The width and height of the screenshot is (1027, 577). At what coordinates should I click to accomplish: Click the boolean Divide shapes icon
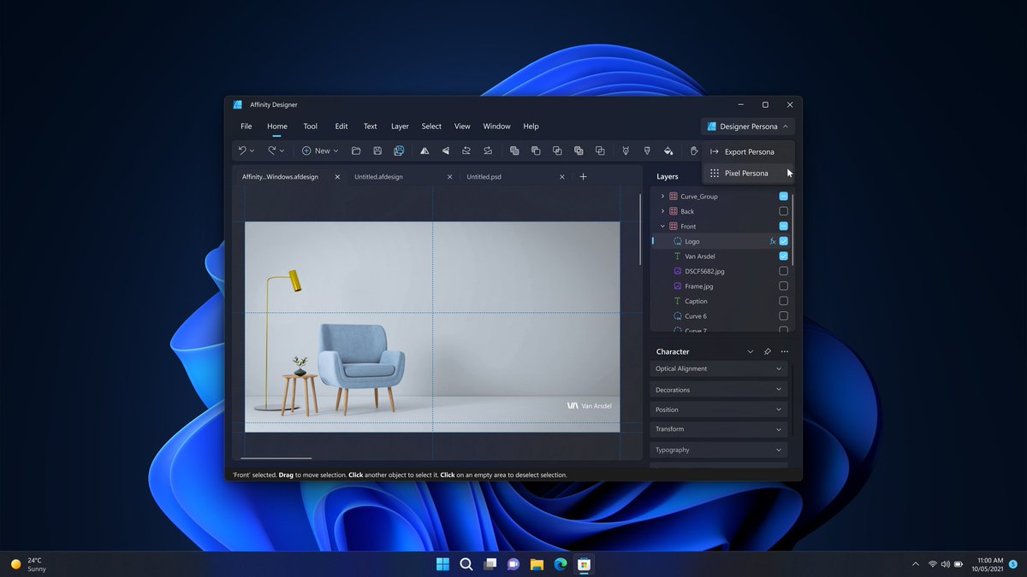(x=600, y=150)
